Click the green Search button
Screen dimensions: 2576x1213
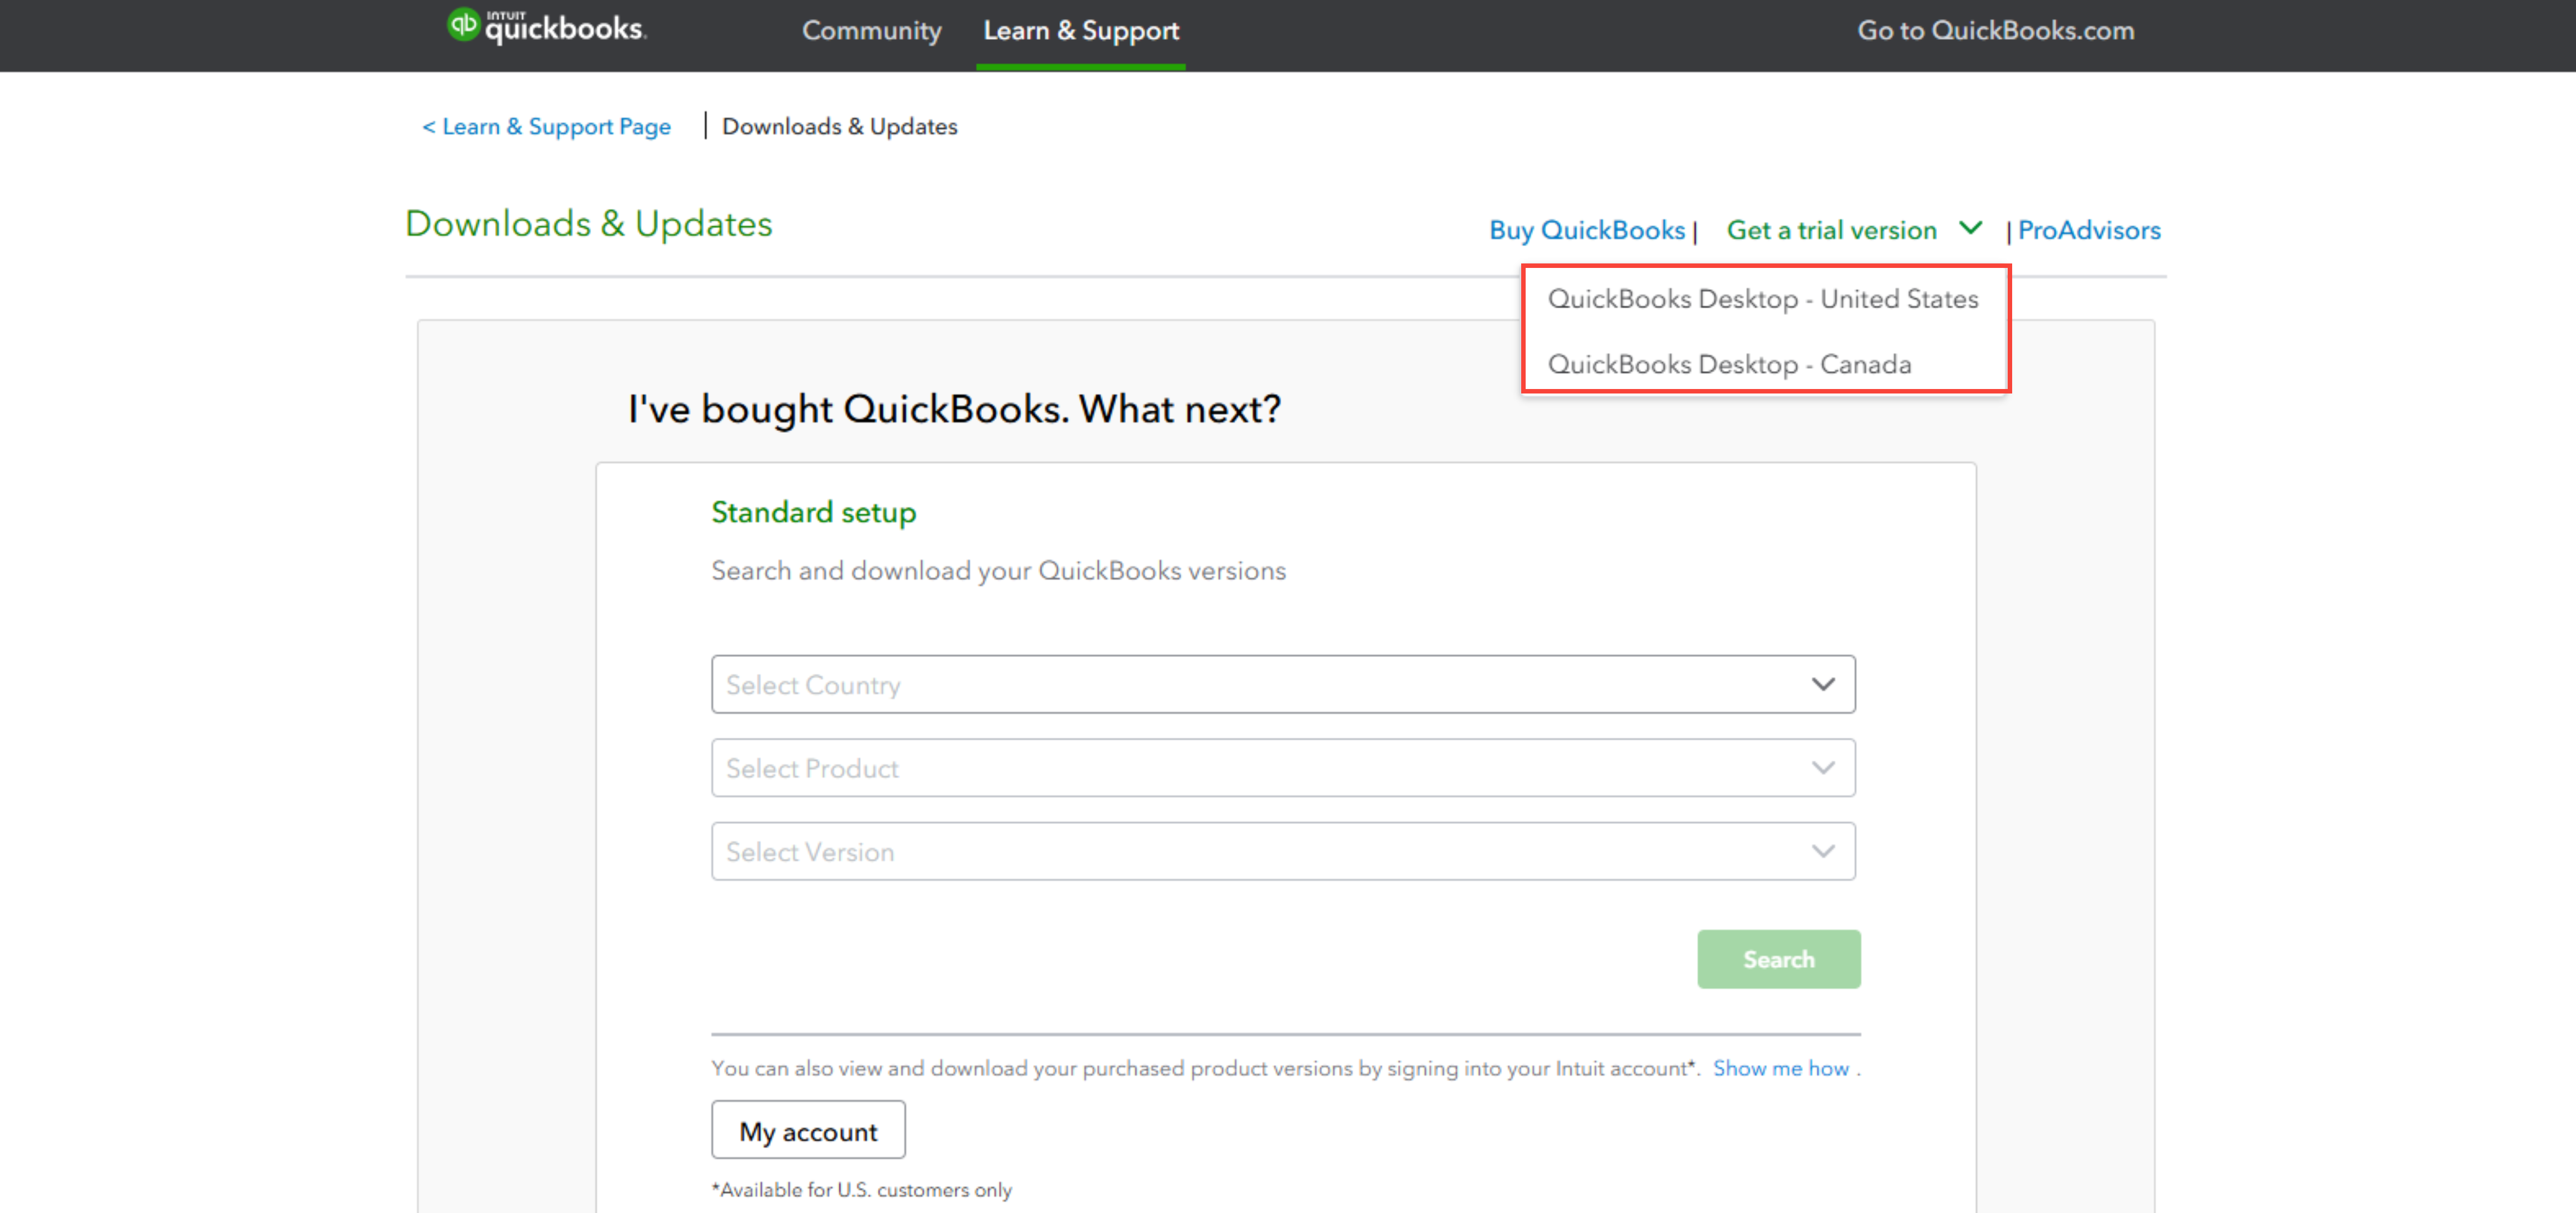pyautogui.click(x=1778, y=959)
